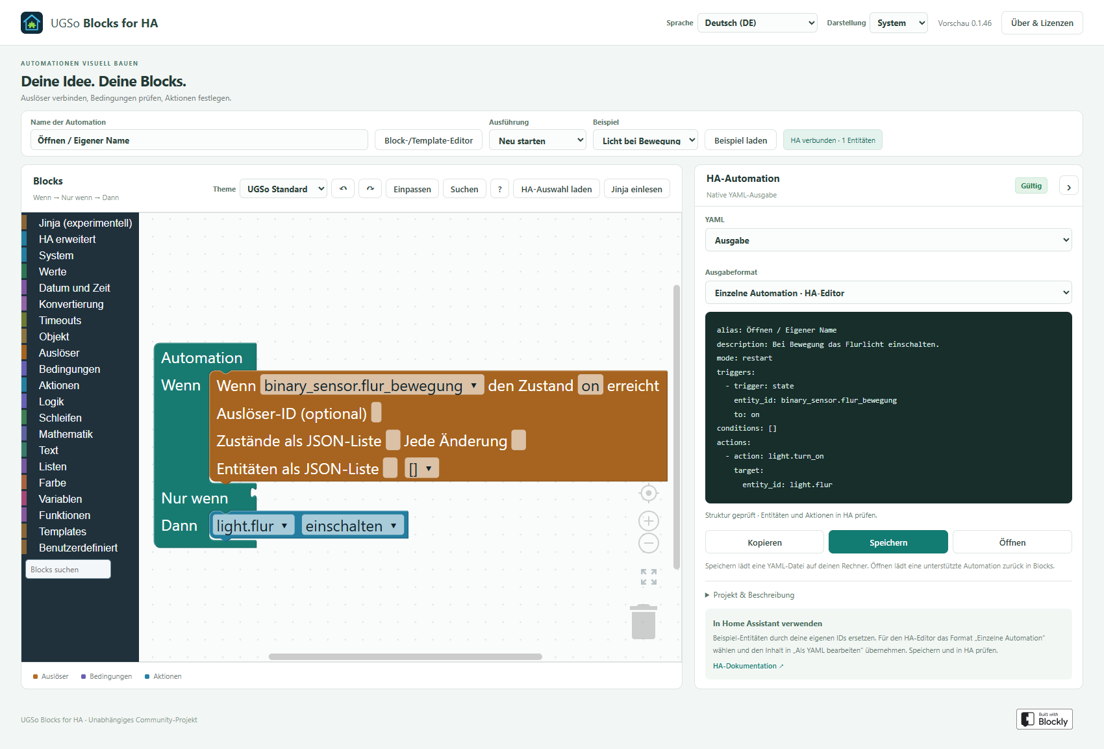The height and width of the screenshot is (749, 1104).
Task: Toggle fullscreen workspace via expand arrows icon
Action: coord(648,577)
